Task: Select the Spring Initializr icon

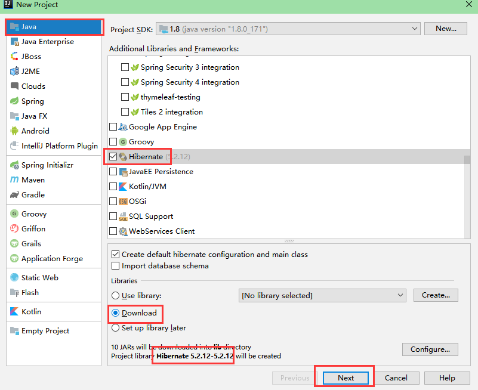Action: (x=14, y=165)
